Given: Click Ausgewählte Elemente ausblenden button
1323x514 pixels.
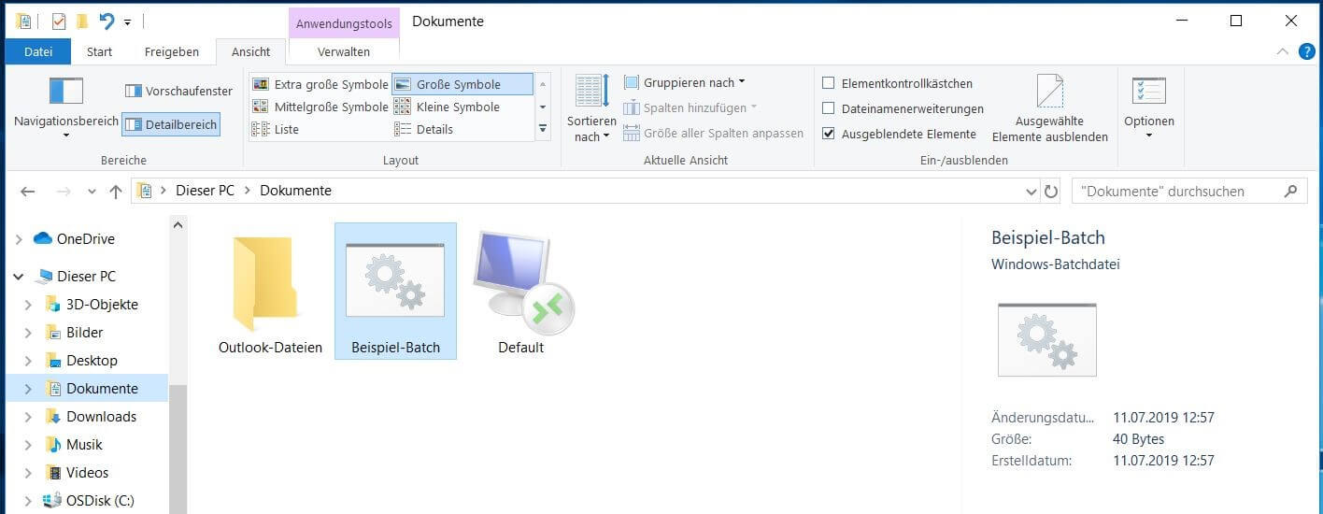Looking at the screenshot, I should click(1050, 108).
